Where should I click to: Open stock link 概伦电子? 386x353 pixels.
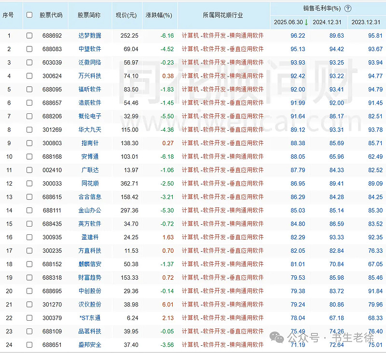(90, 116)
